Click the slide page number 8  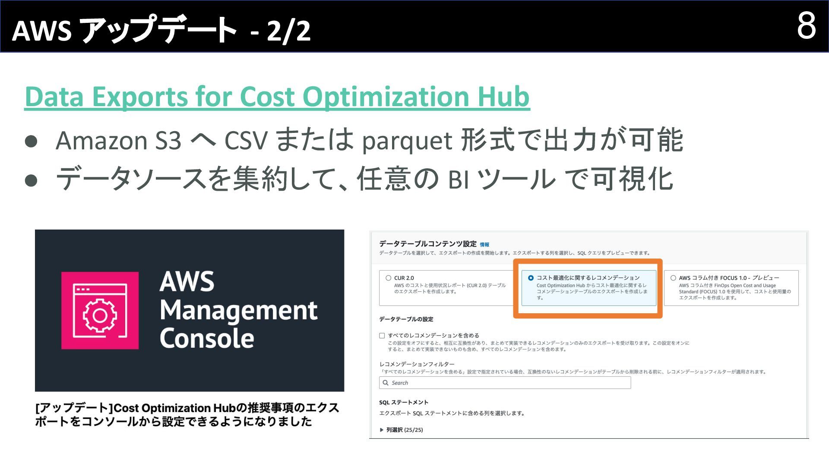[x=806, y=26]
